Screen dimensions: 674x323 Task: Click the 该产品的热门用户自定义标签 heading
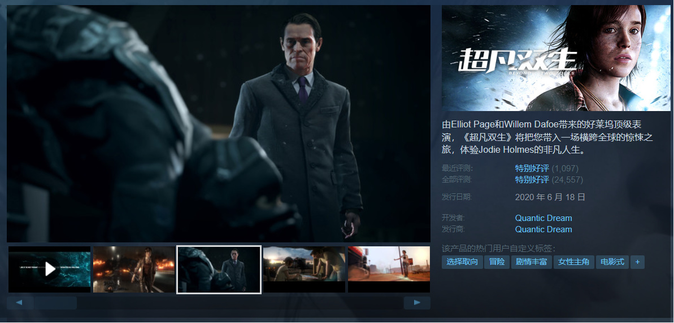tap(499, 249)
